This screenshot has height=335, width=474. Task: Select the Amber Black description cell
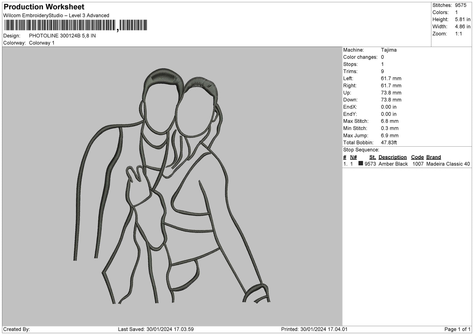point(393,164)
